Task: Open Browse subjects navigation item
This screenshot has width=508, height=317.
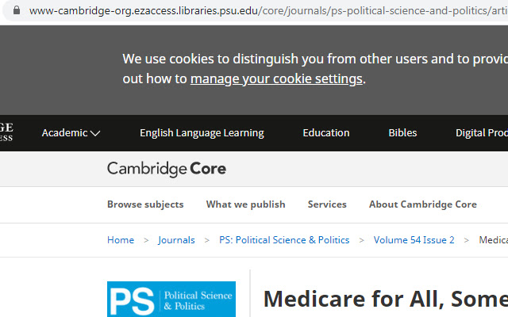Action: (x=145, y=204)
